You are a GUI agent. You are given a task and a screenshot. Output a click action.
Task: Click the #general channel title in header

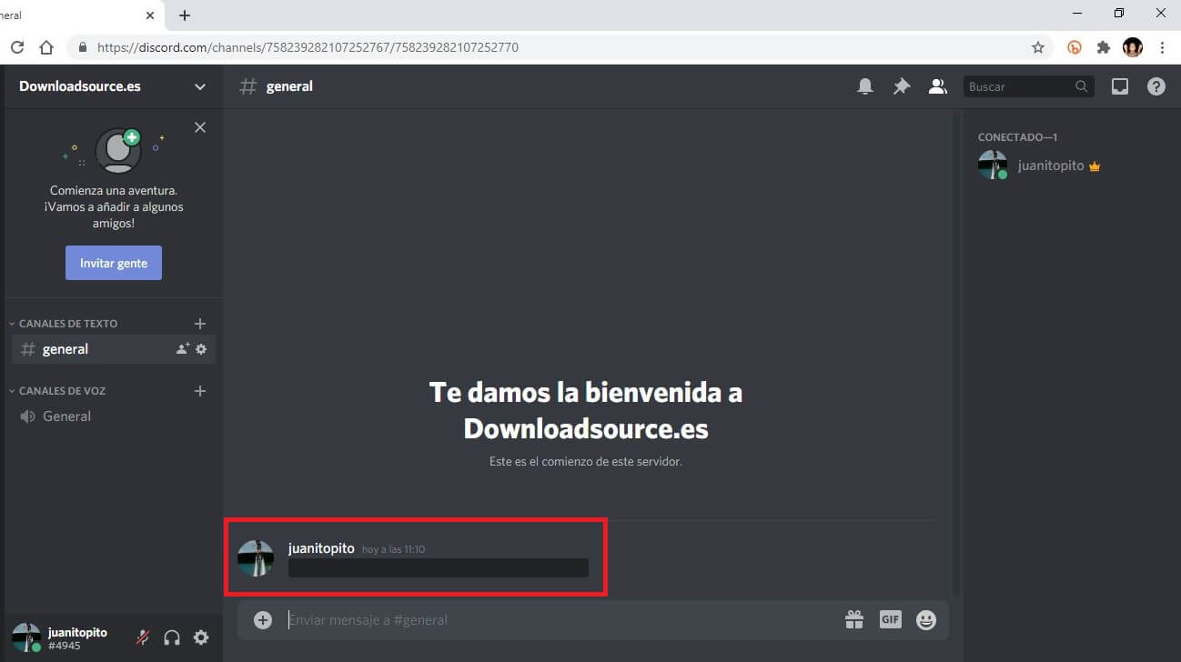pos(289,86)
